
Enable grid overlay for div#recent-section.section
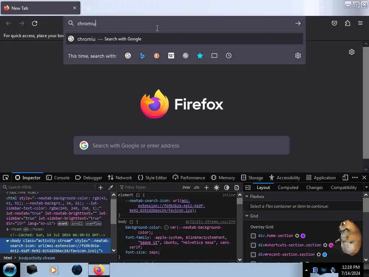tap(253, 255)
